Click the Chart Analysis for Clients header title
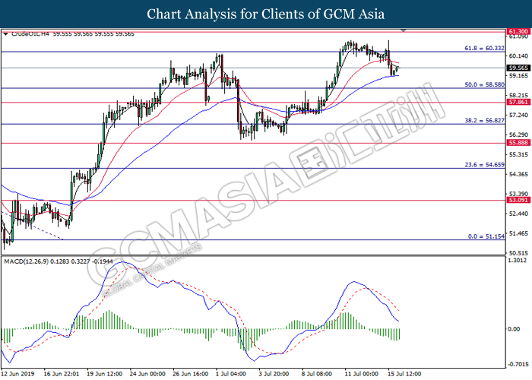The height and width of the screenshot is (380, 532). (266, 14)
